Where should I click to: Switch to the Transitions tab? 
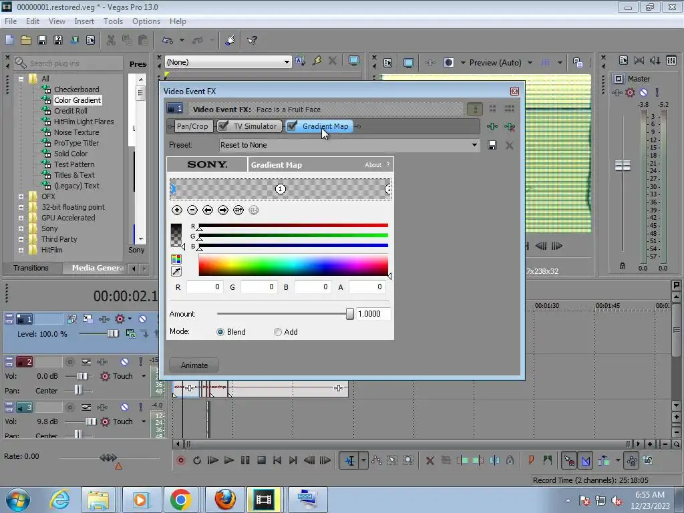(31, 268)
